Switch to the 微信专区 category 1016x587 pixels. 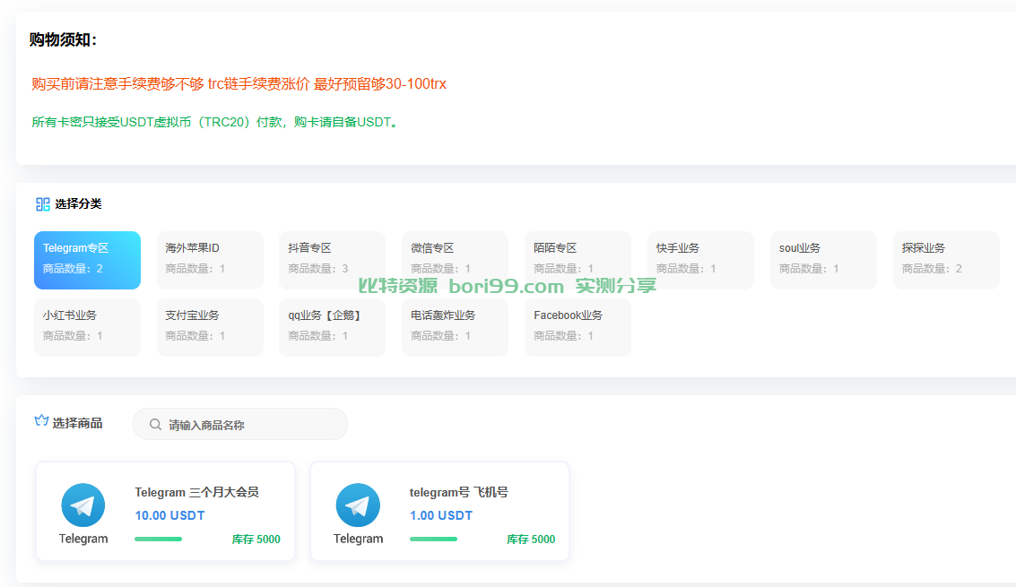[455, 260]
